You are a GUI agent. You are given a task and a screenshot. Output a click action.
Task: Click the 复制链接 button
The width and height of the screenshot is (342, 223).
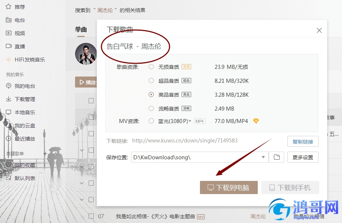click(x=303, y=142)
